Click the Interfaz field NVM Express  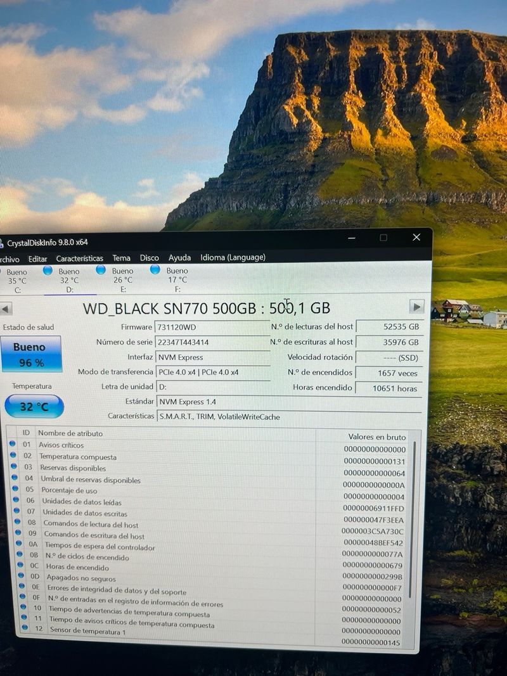[x=212, y=357]
